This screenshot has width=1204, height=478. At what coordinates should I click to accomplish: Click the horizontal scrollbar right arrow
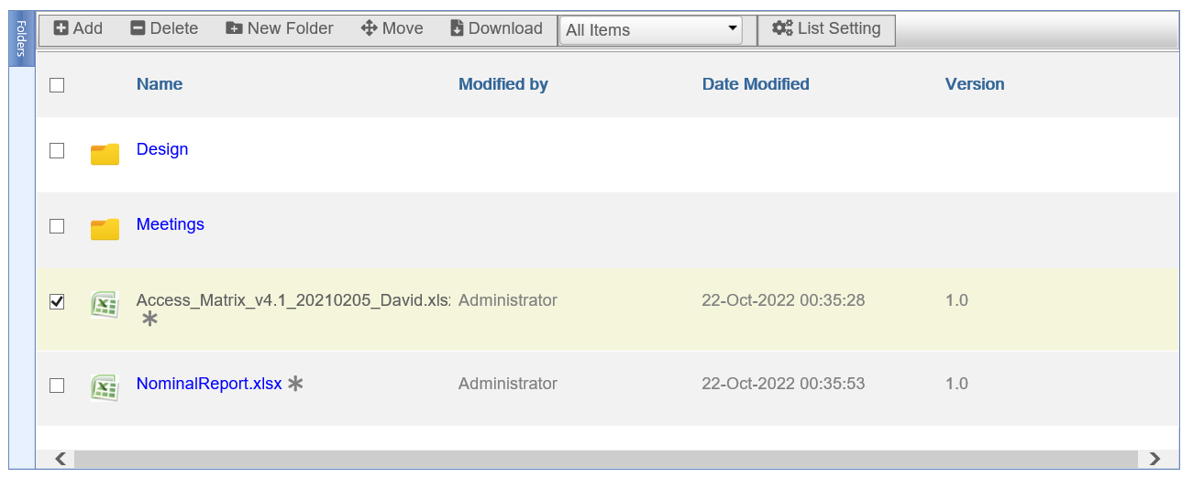1154,459
